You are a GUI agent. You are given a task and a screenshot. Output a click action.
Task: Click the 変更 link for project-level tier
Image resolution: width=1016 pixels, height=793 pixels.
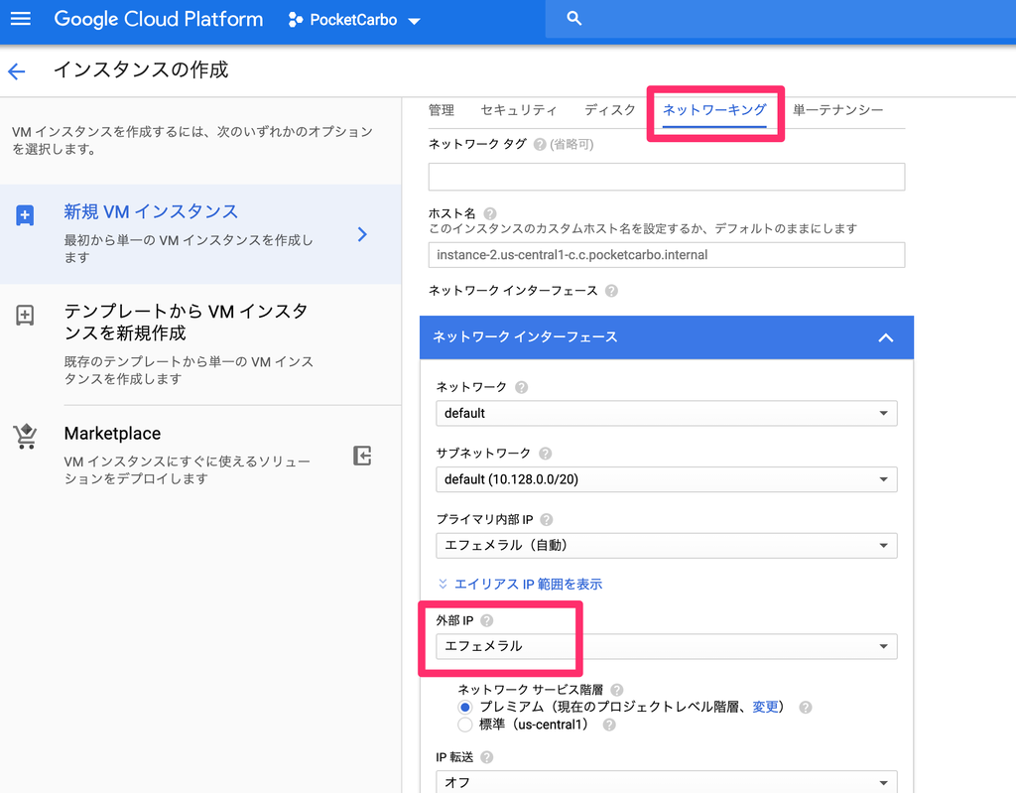[767, 706]
